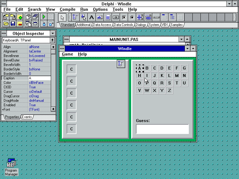239x179 pixels.
Task: Switch to Data Access palette tab
Action: (102, 25)
